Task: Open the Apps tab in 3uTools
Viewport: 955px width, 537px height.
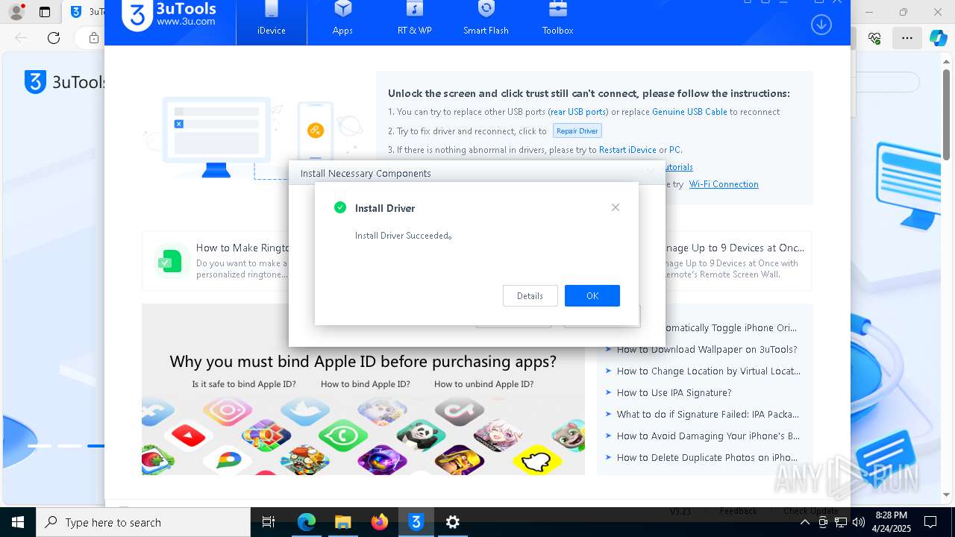Action: point(342,22)
